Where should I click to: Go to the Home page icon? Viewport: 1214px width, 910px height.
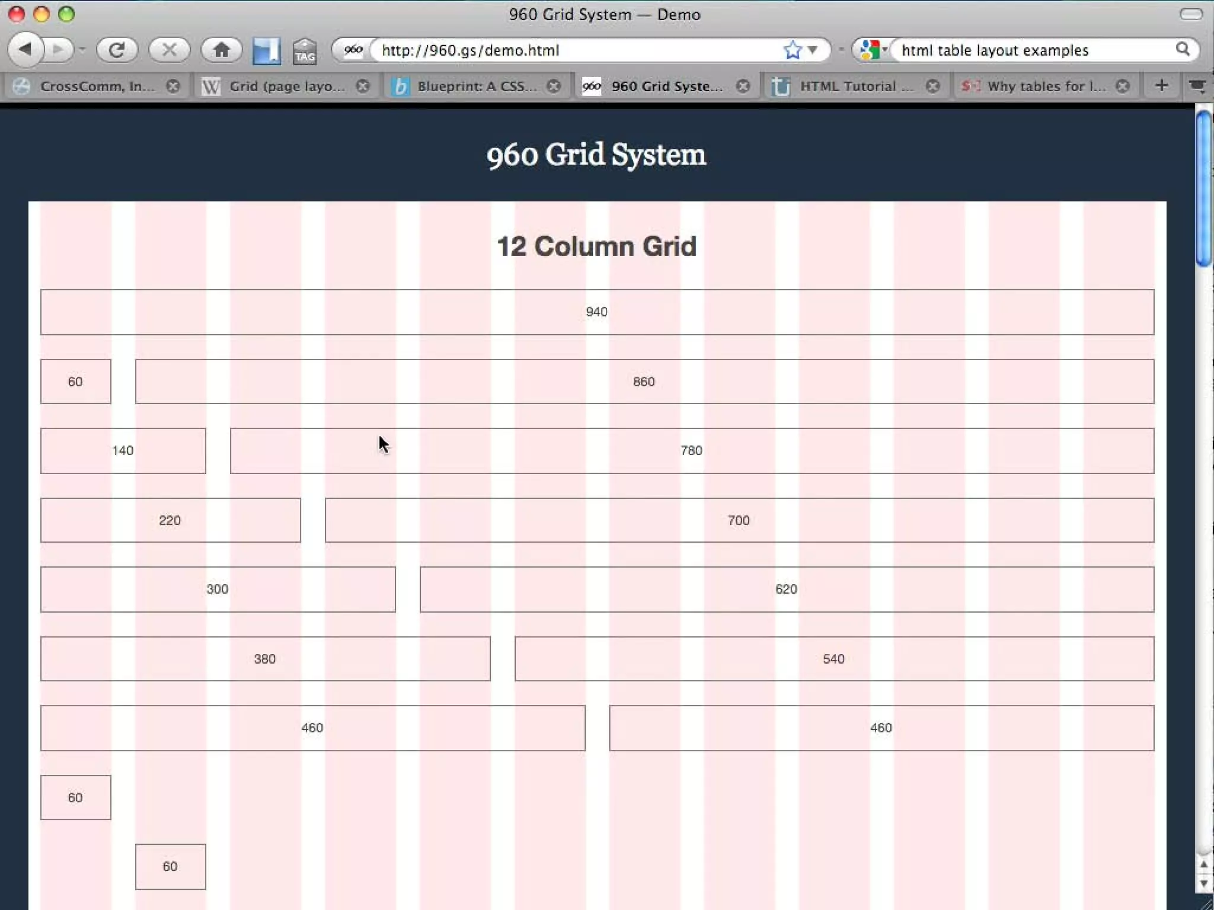(221, 50)
